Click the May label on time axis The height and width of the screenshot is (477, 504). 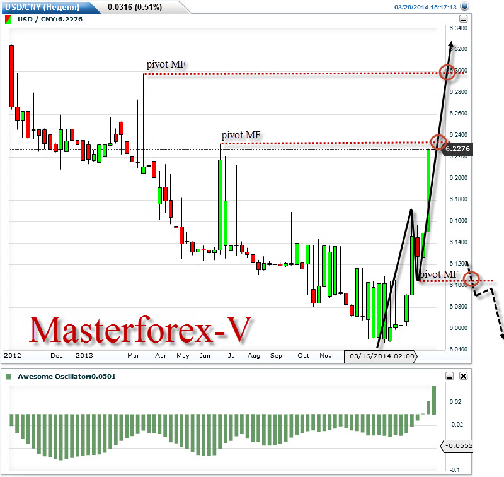(183, 356)
